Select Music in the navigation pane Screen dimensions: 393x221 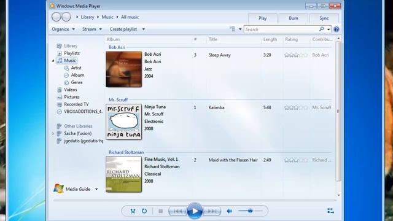[67, 60]
